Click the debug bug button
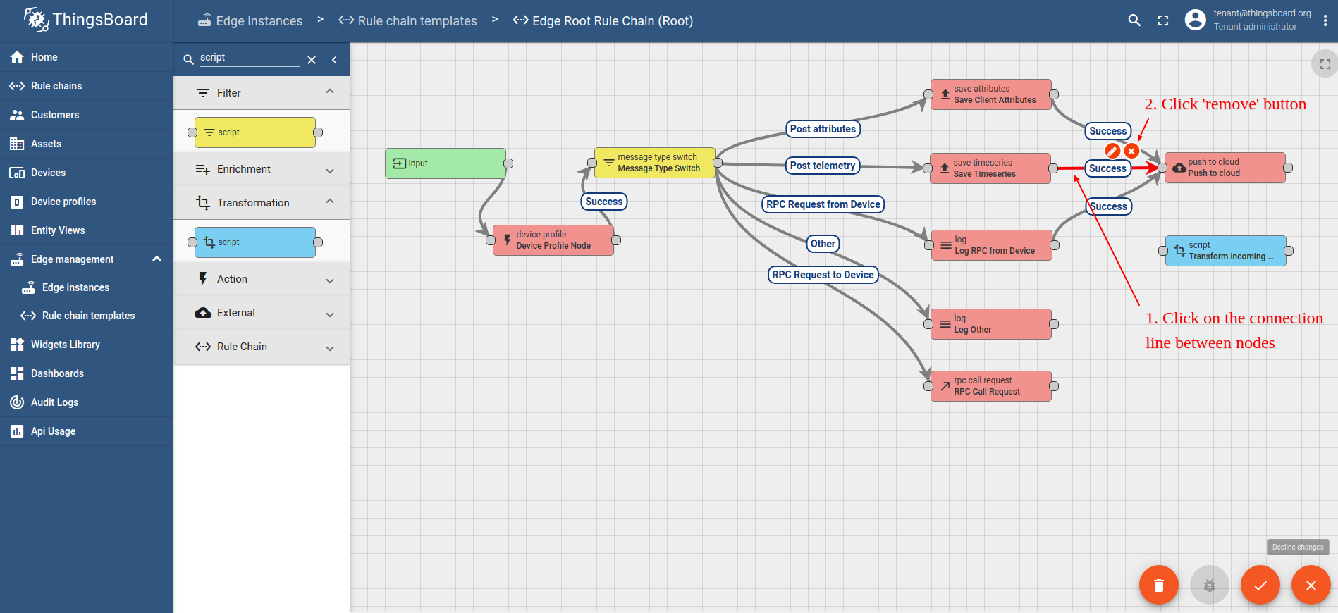 pyautogui.click(x=1209, y=585)
